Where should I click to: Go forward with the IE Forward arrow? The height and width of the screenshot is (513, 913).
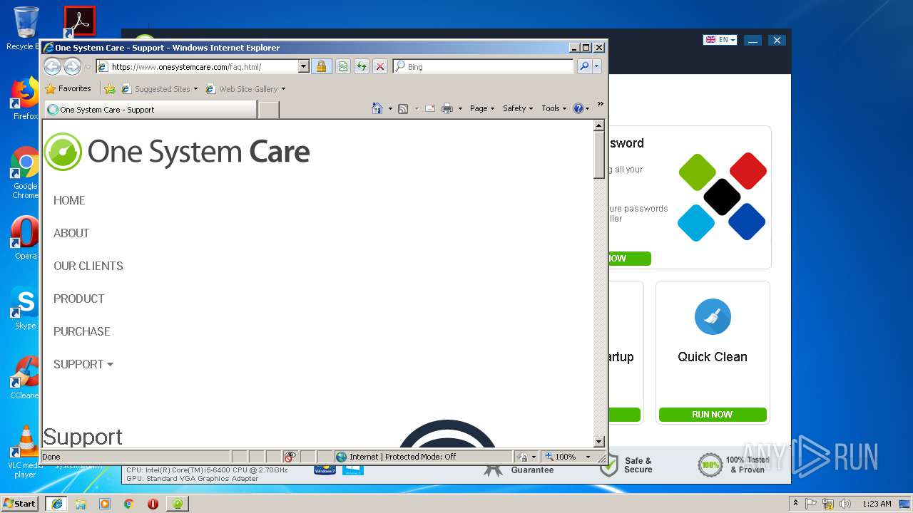tap(72, 67)
